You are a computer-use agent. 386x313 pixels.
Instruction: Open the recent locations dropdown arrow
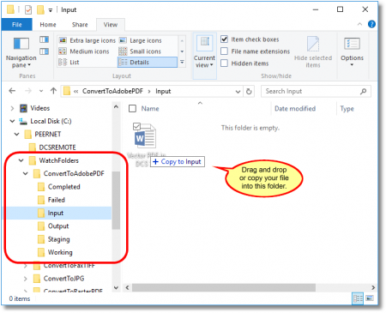[41, 91]
